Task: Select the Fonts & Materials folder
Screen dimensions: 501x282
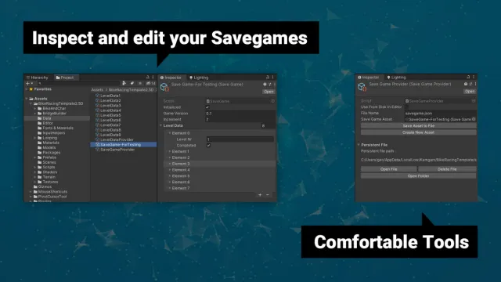Action: coord(56,128)
